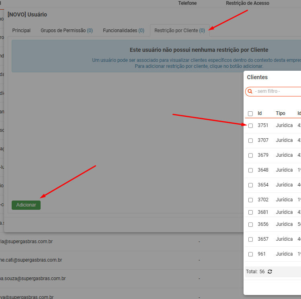The width and height of the screenshot is (301, 299).
Task: Toggle the checkbox for client 3656
Action: 250,225
